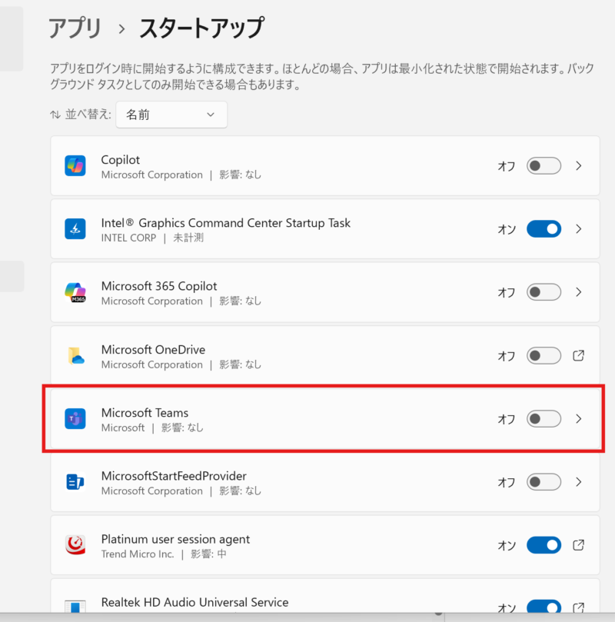Click the Copilot app icon
The image size is (615, 622).
pyautogui.click(x=75, y=166)
